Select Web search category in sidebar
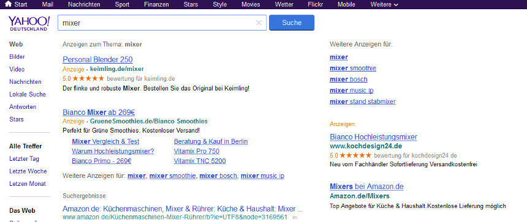This screenshot has width=527, height=222. pyautogui.click(x=16, y=44)
